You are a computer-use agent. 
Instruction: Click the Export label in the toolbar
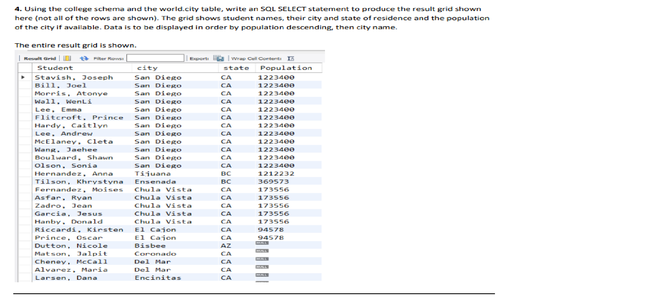coord(200,58)
